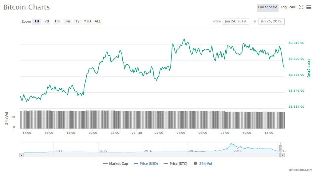The height and width of the screenshot is (174, 316).
Task: Switch chart to Log Scale
Action: [x=288, y=7]
